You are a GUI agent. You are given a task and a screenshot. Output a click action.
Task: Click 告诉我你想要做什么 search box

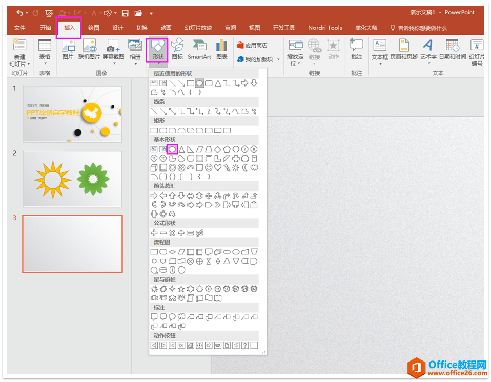point(419,28)
